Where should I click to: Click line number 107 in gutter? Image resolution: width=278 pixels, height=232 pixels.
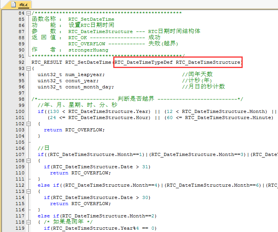point(20,154)
